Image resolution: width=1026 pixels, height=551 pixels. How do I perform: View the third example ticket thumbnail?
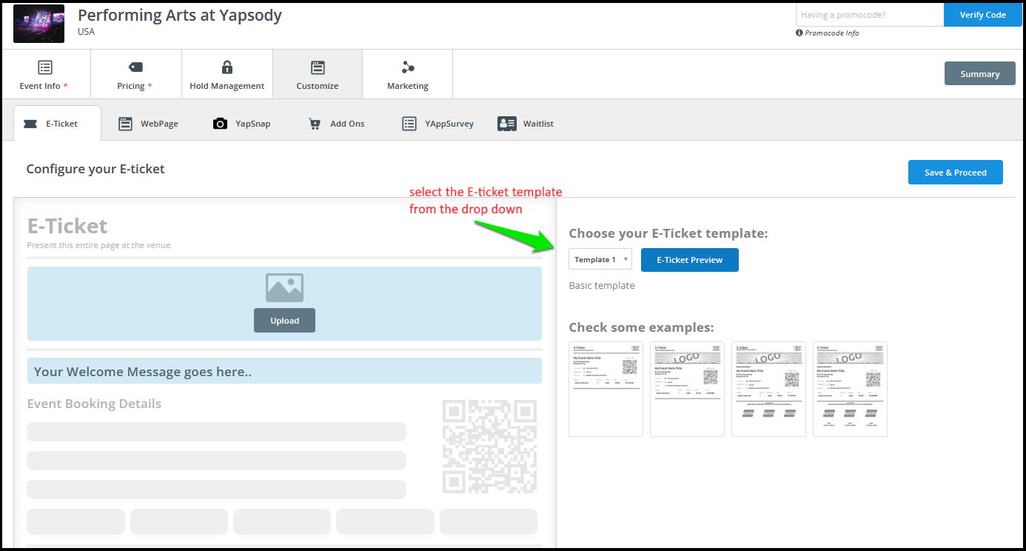(x=768, y=389)
